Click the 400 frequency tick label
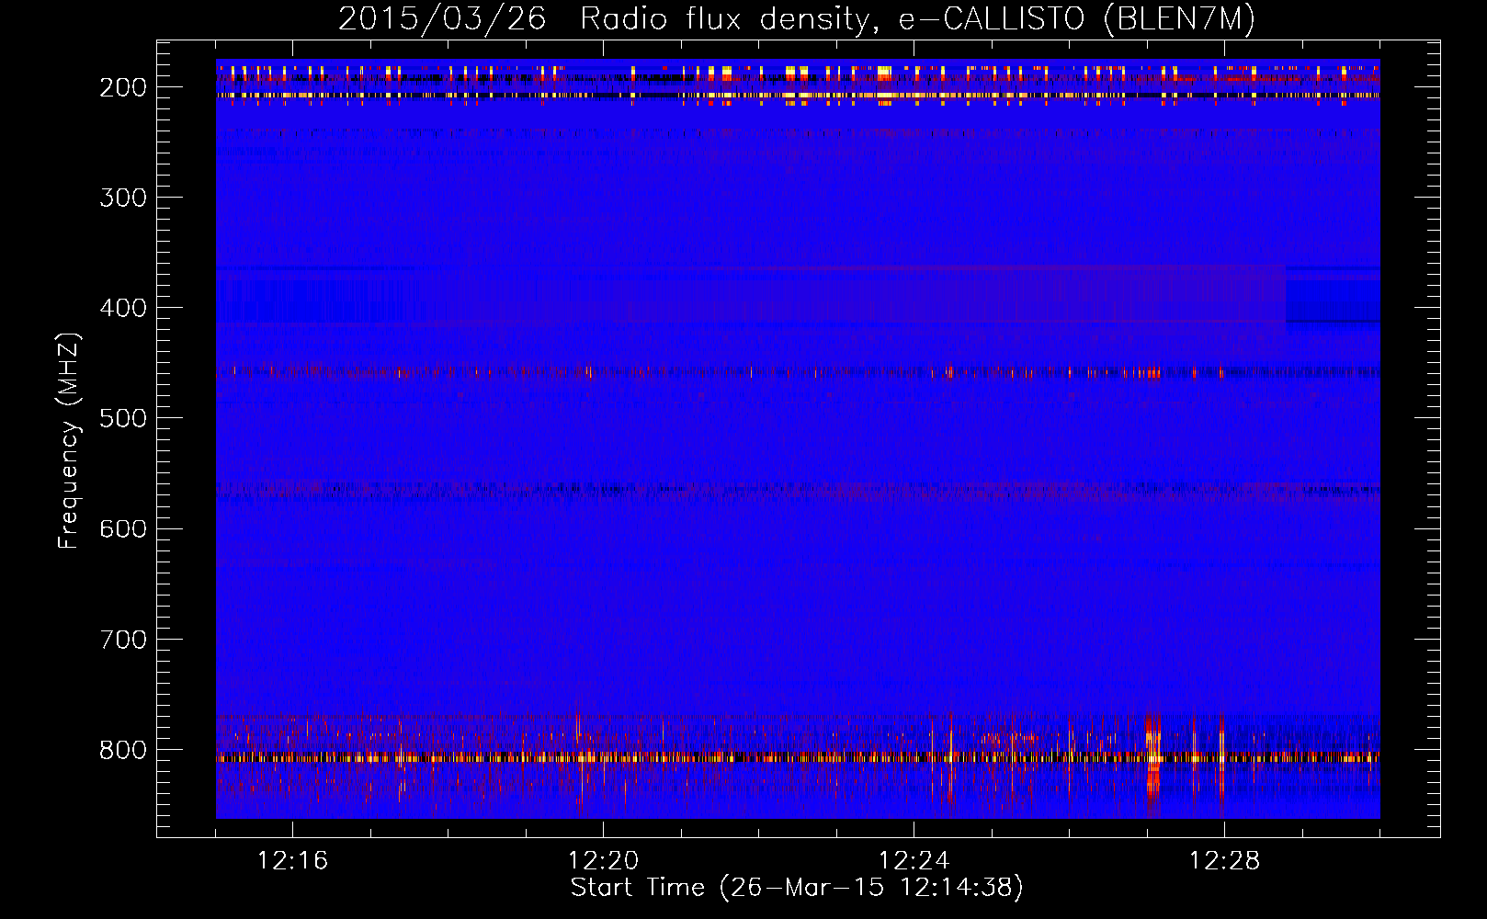The width and height of the screenshot is (1487, 919). [x=123, y=308]
